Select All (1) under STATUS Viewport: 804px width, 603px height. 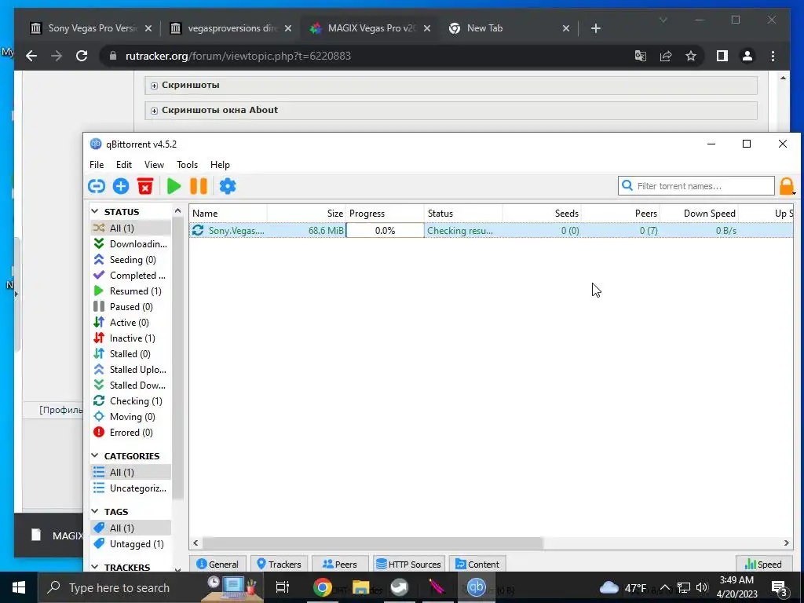coord(131,228)
